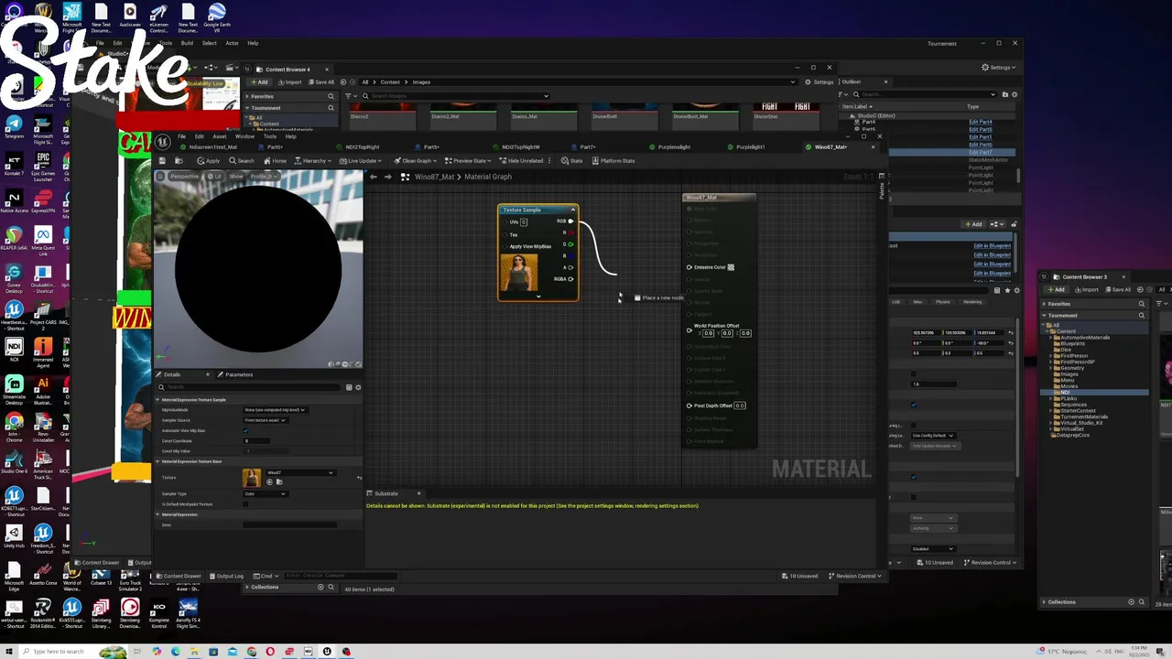Click the Const Coordinate value field
This screenshot has width=1172, height=659.
[256, 441]
